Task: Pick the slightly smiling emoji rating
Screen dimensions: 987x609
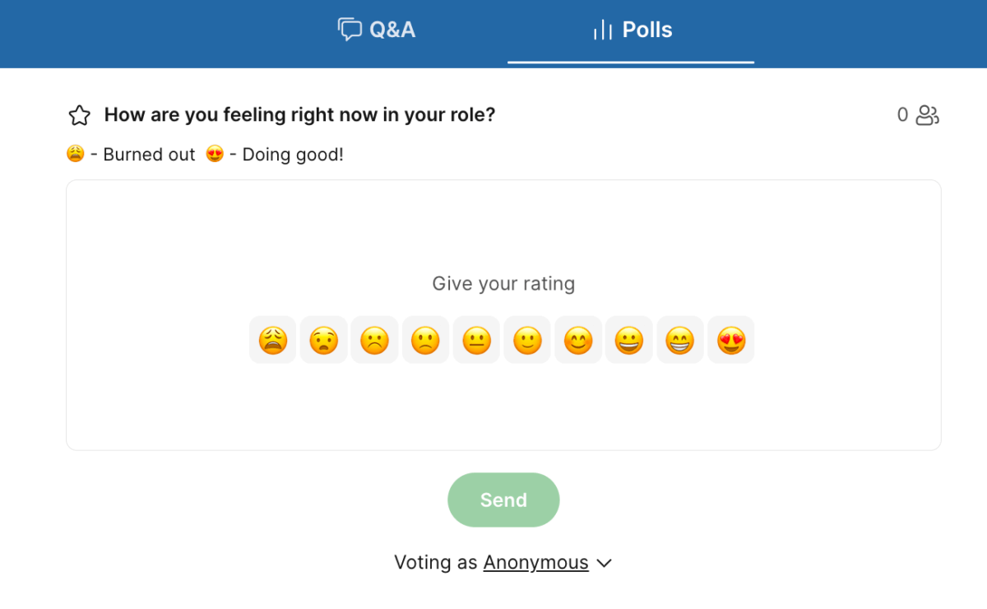Action: tap(527, 340)
